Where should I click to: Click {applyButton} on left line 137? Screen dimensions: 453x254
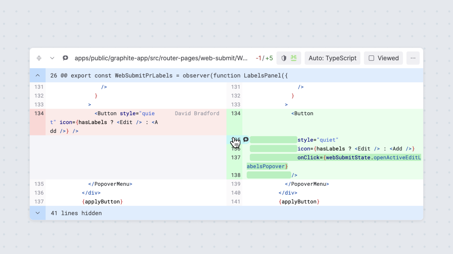click(102, 202)
